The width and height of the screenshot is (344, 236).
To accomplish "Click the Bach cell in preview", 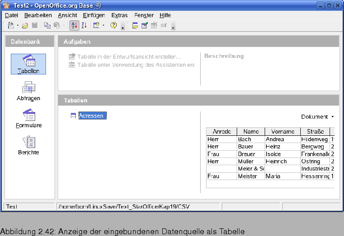I will click(x=251, y=139).
